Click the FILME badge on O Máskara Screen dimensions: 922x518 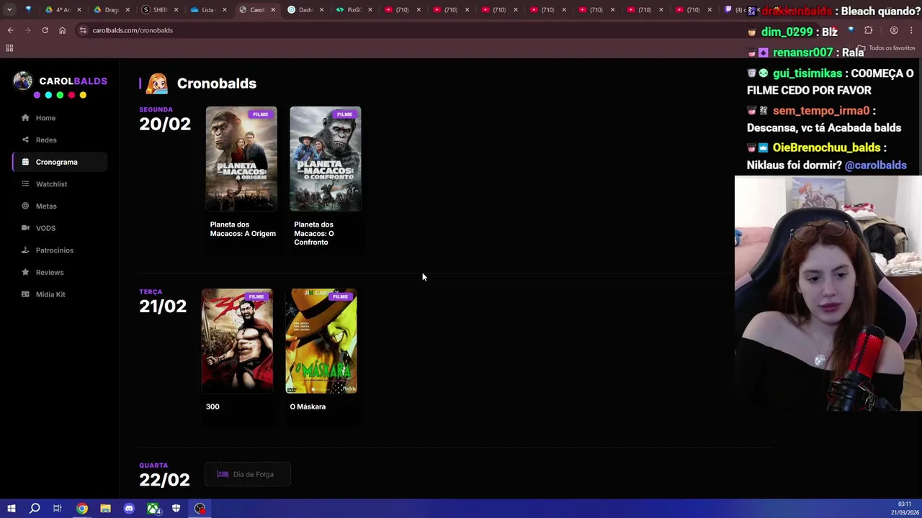tap(340, 296)
